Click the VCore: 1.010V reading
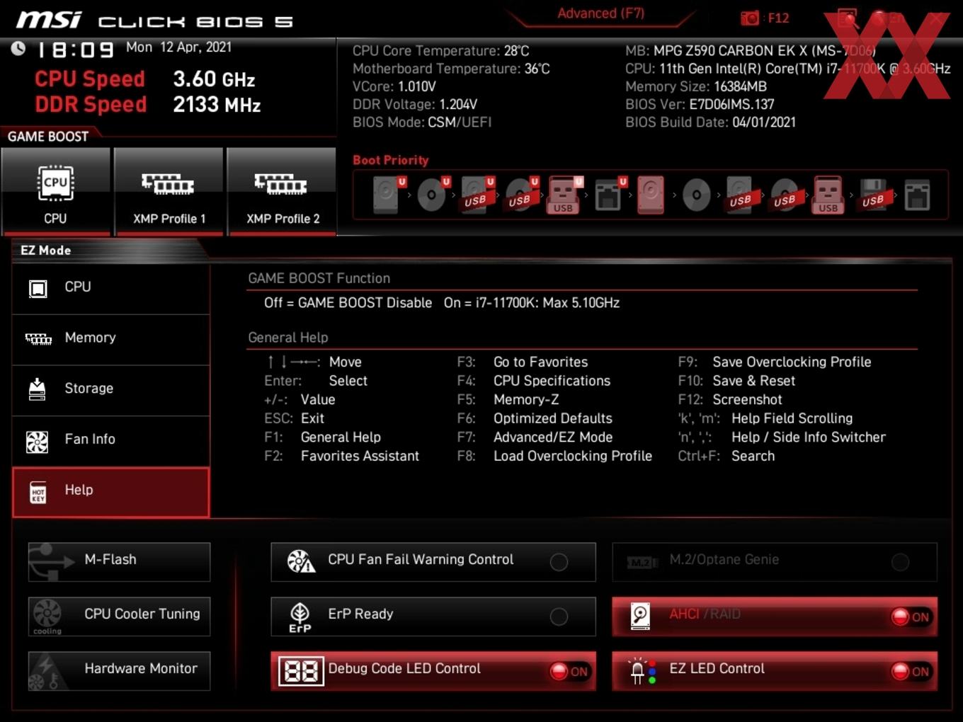This screenshot has height=722, width=963. [394, 86]
